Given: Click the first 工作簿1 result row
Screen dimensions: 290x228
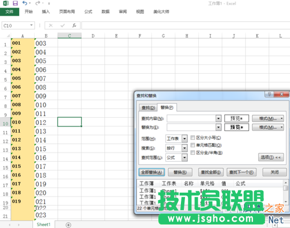Looking at the screenshot, I should point(211,191).
